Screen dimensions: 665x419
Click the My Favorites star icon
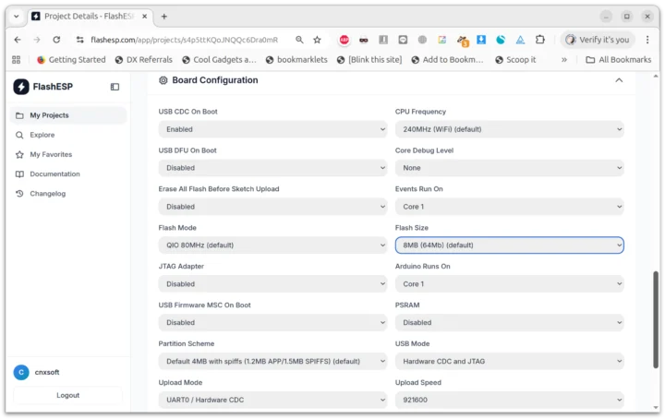[x=20, y=154]
